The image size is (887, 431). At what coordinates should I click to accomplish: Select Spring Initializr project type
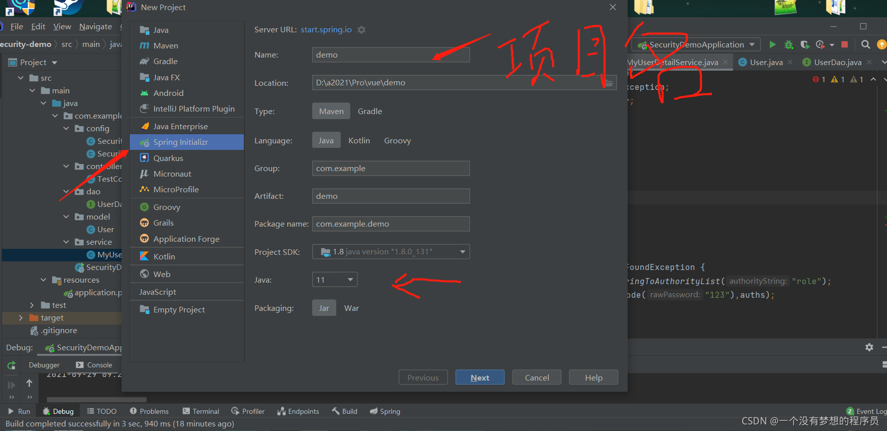click(x=187, y=142)
